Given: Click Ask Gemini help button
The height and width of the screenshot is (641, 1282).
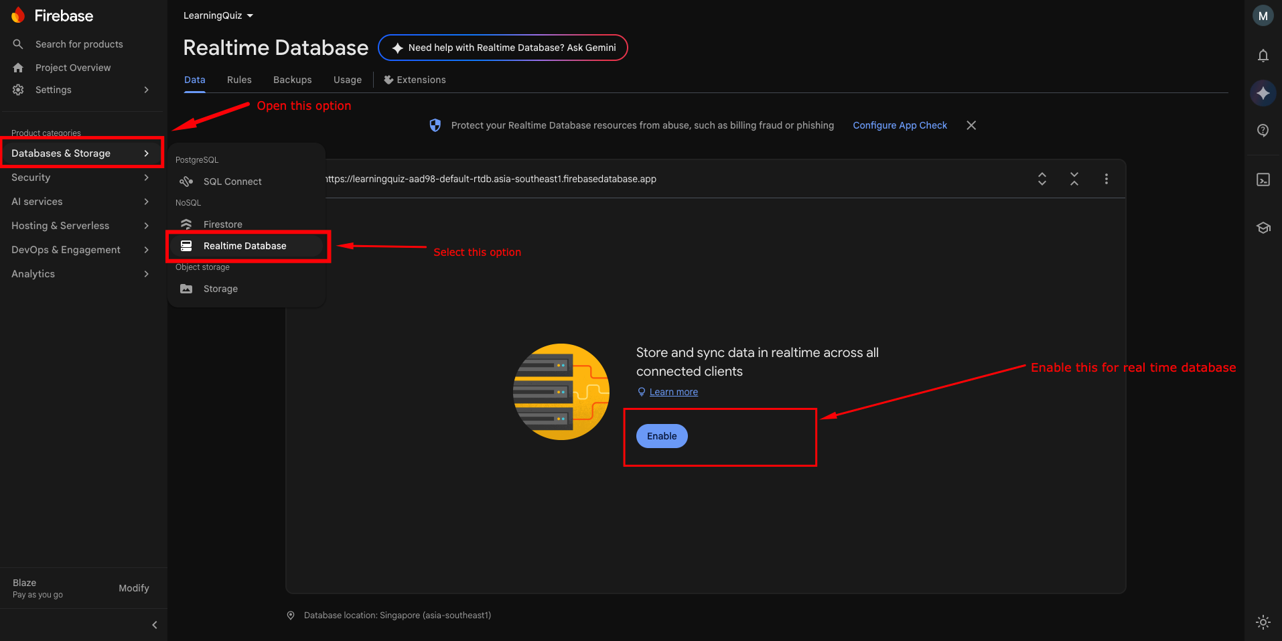Looking at the screenshot, I should click(503, 48).
